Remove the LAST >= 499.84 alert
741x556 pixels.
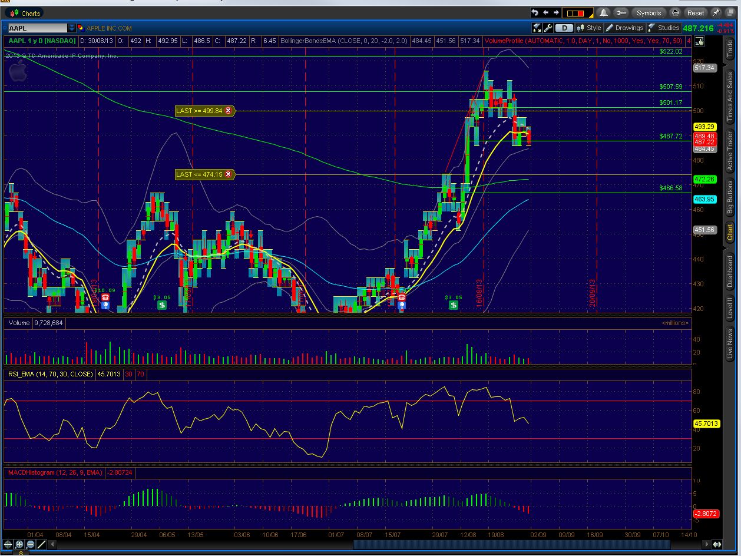(x=228, y=110)
